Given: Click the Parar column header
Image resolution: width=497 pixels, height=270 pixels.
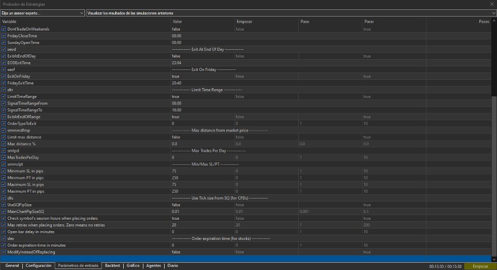Looking at the screenshot, I should (x=369, y=22).
